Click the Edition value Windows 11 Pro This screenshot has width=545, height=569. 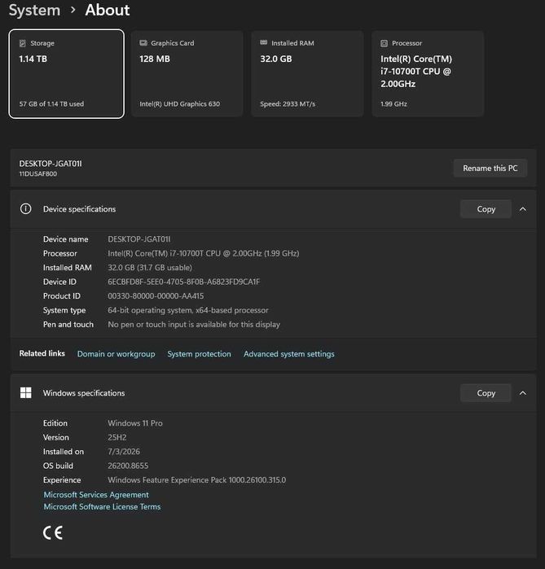pos(135,423)
